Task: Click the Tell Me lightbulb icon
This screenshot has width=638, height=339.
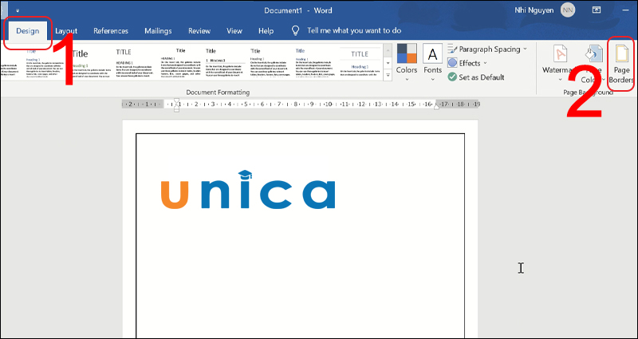Action: pos(296,31)
